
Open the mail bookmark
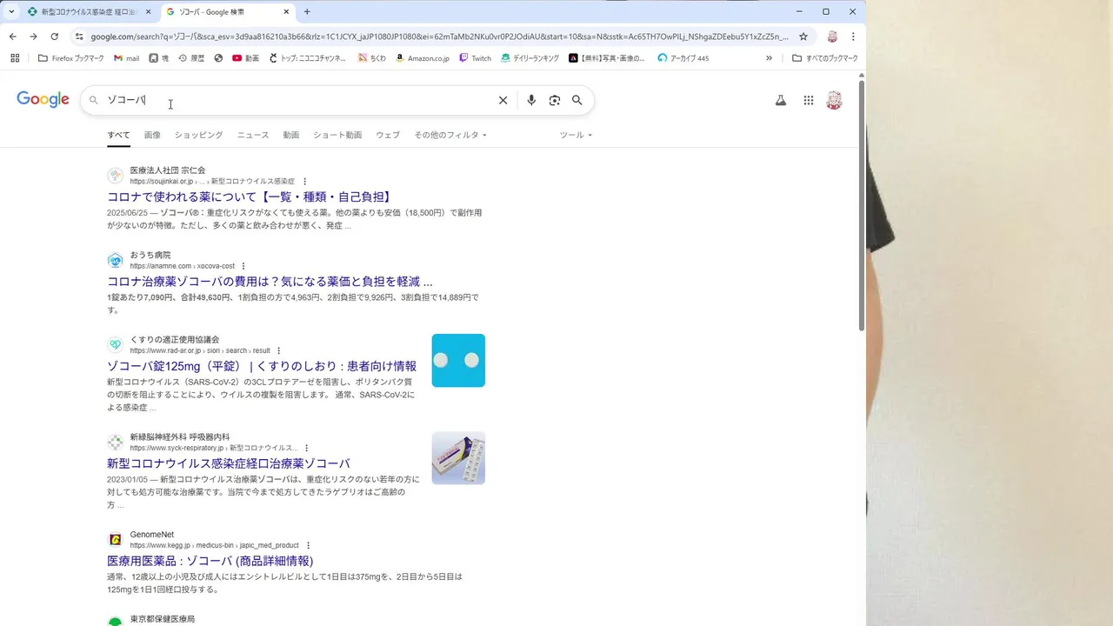click(127, 58)
